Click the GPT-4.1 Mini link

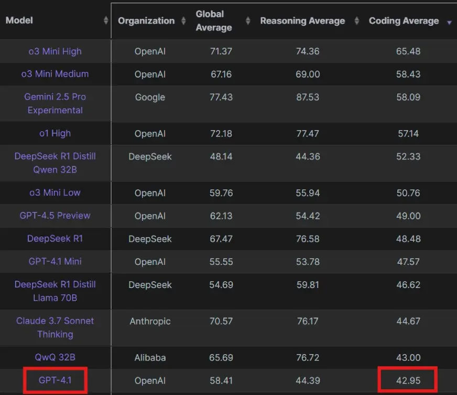point(55,261)
